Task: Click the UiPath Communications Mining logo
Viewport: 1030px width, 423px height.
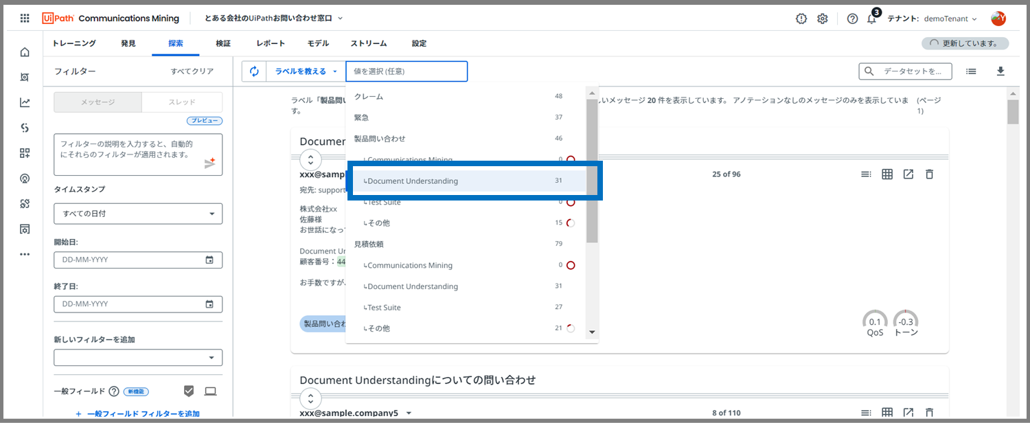Action: click(x=111, y=19)
